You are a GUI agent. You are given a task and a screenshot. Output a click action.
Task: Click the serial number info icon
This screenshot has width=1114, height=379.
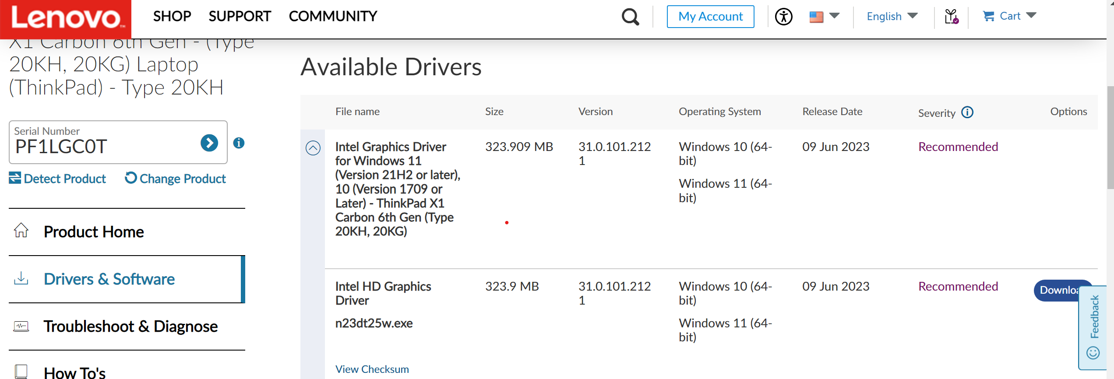239,143
